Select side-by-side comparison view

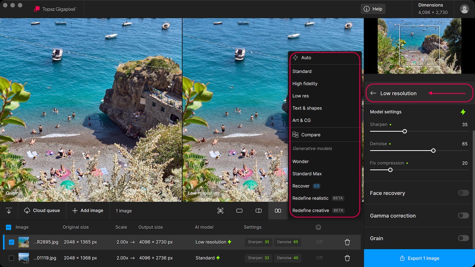coord(278,211)
